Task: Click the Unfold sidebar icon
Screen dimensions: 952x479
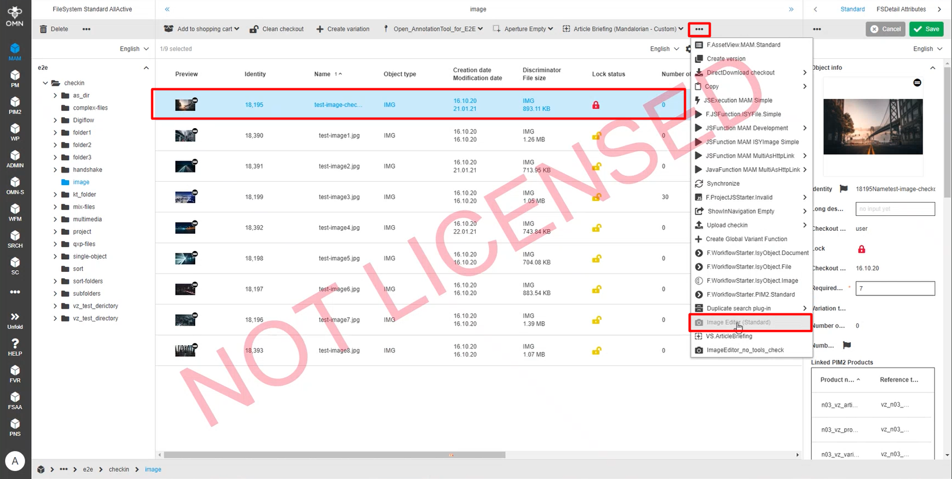Action: [x=15, y=320]
